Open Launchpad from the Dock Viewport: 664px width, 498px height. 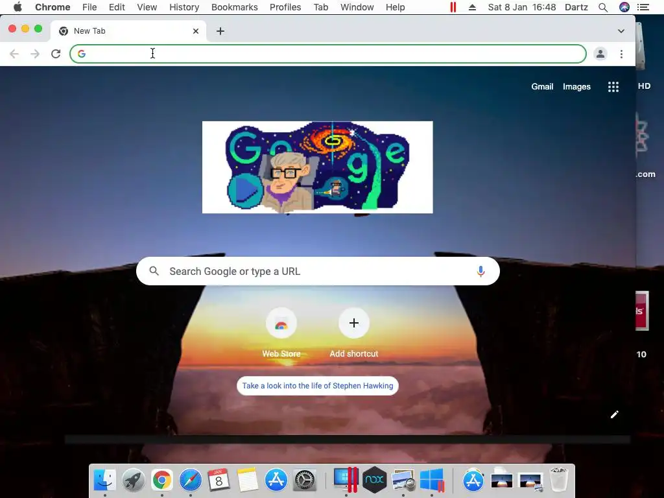click(x=134, y=480)
